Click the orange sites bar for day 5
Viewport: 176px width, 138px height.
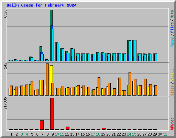(32, 88)
